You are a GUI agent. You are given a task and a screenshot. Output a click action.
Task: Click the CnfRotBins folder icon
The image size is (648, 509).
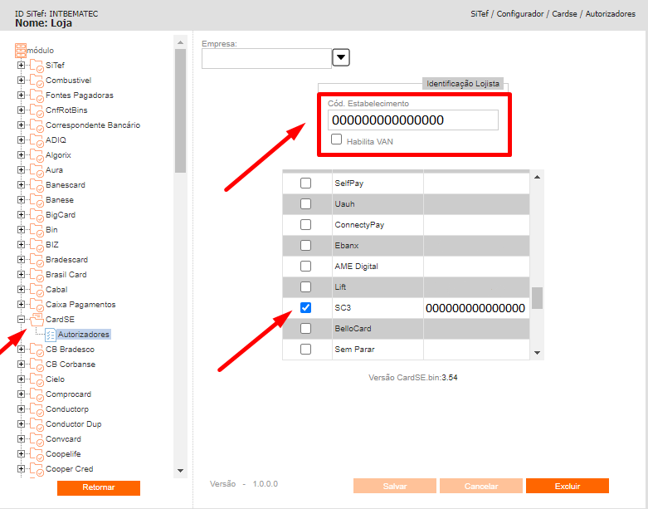(x=37, y=110)
